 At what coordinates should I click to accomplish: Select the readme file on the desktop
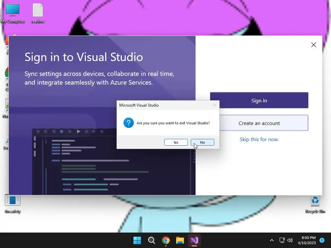[38, 14]
